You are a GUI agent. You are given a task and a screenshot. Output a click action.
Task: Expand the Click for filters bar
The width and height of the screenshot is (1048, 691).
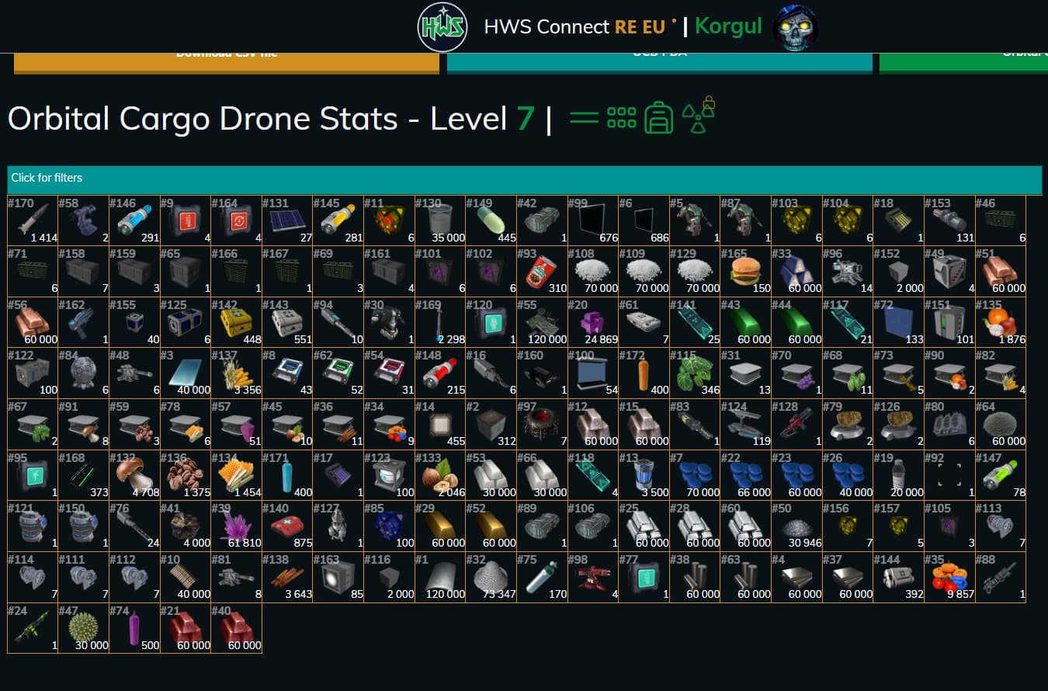(x=524, y=180)
